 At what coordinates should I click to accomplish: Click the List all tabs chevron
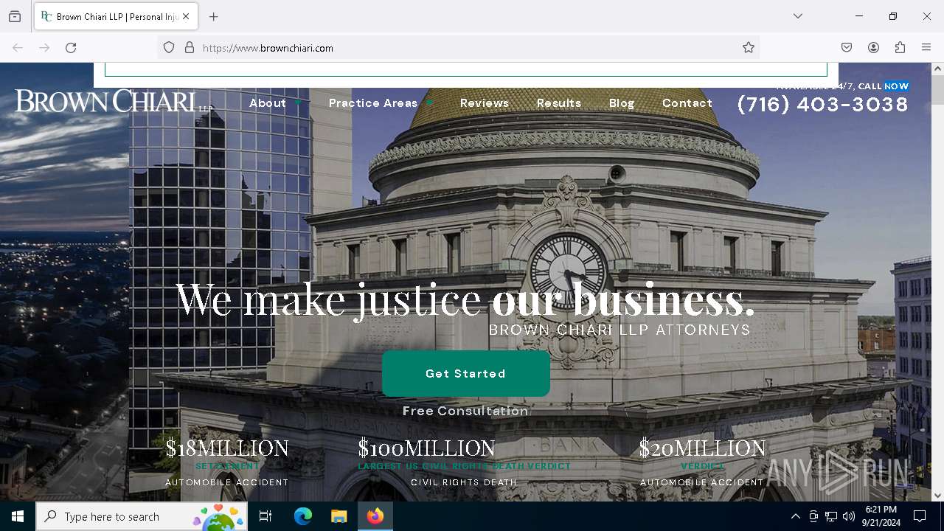798,16
